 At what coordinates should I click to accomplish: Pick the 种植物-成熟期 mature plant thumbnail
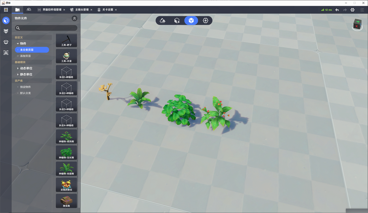[x=66, y=137]
